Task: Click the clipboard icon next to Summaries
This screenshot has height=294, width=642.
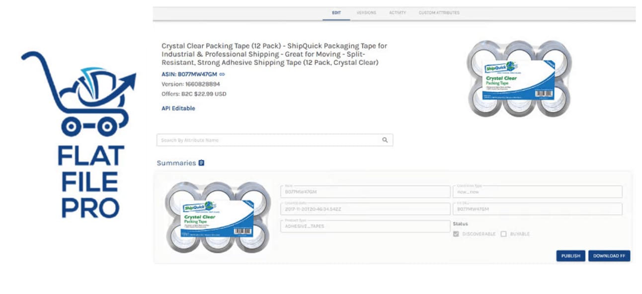Action: [x=201, y=163]
